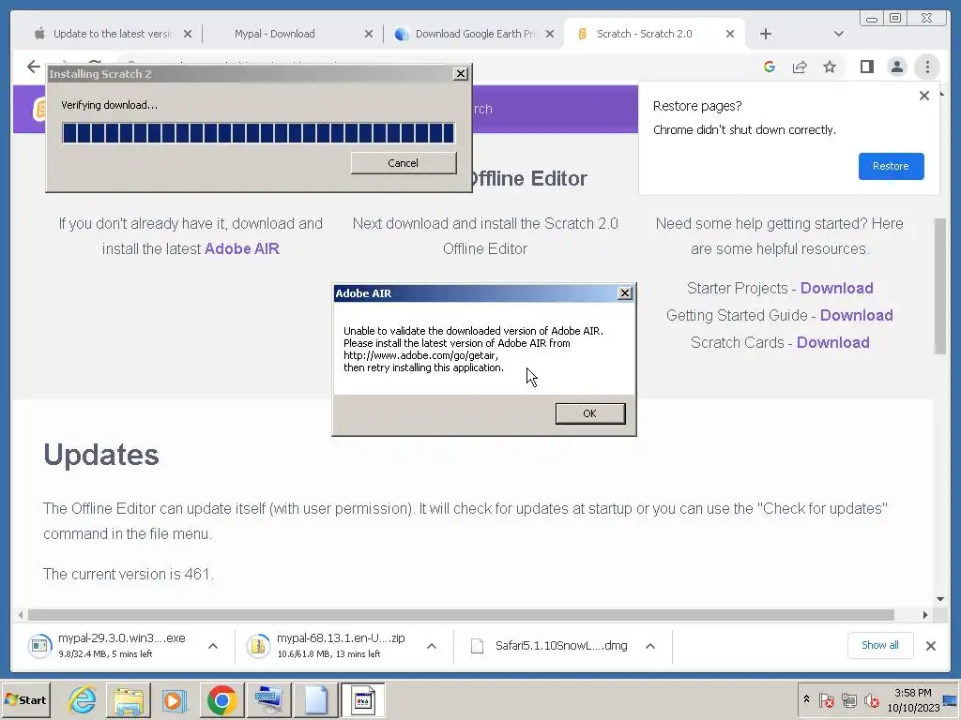
Task: Click the show desktop tray icon
Action: coord(951,699)
